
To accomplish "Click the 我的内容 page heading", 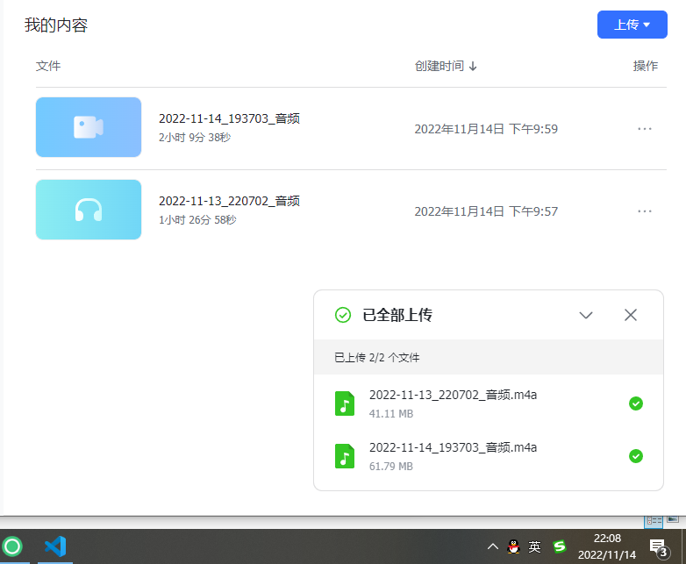I will [x=56, y=25].
